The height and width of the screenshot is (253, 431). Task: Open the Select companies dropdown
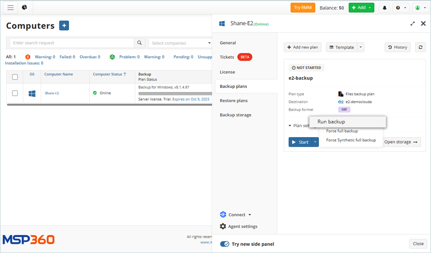click(x=181, y=43)
